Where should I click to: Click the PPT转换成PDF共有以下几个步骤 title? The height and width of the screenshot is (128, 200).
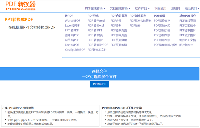122,108
